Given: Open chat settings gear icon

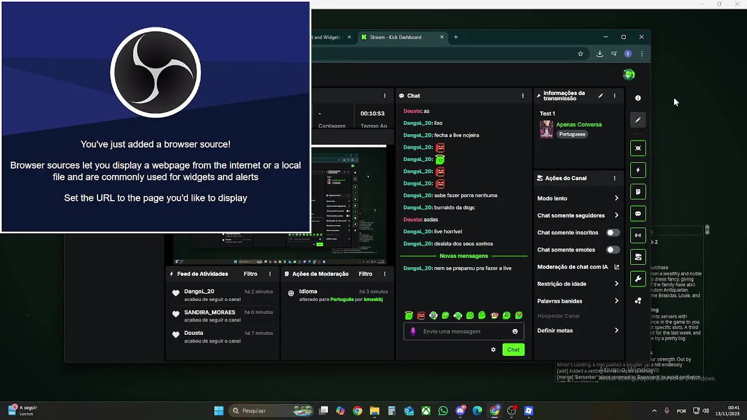Looking at the screenshot, I should click(x=493, y=350).
